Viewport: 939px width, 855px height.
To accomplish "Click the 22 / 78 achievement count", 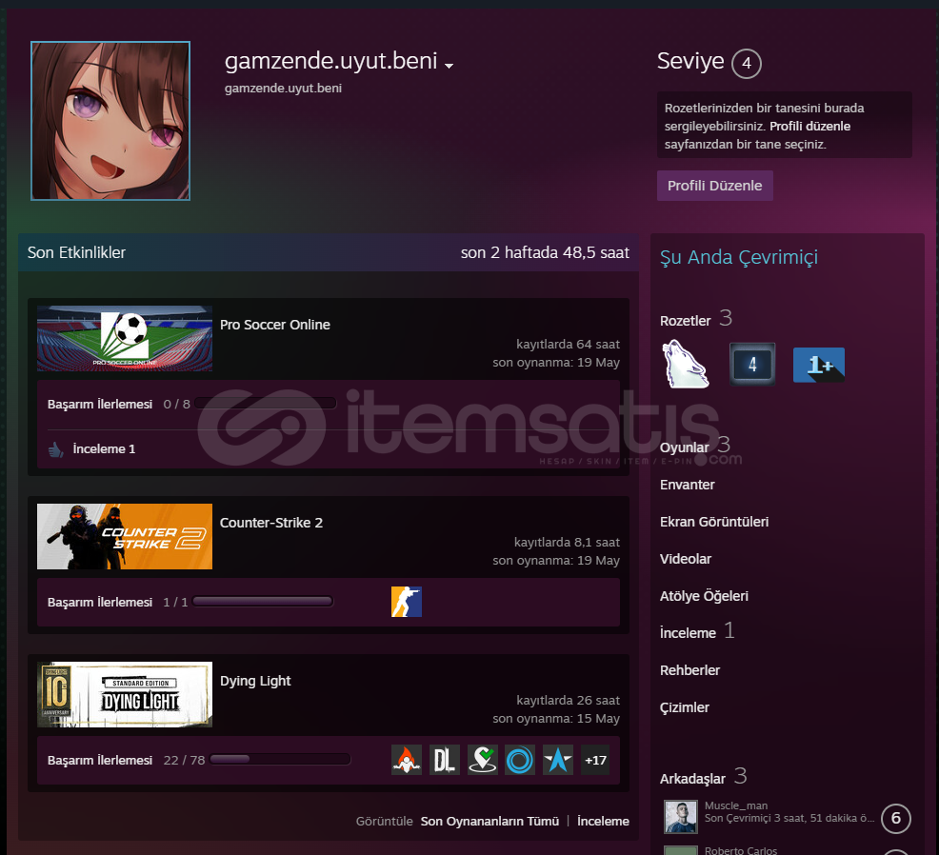I will (184, 760).
